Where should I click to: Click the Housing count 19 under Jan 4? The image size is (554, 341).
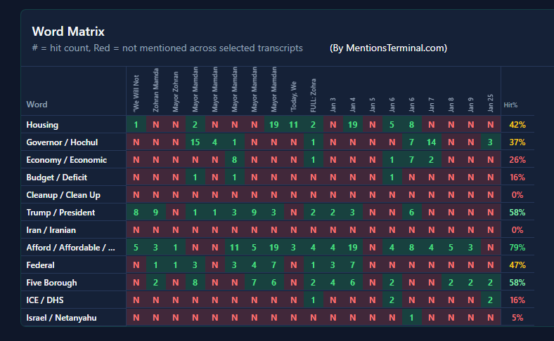(353, 125)
